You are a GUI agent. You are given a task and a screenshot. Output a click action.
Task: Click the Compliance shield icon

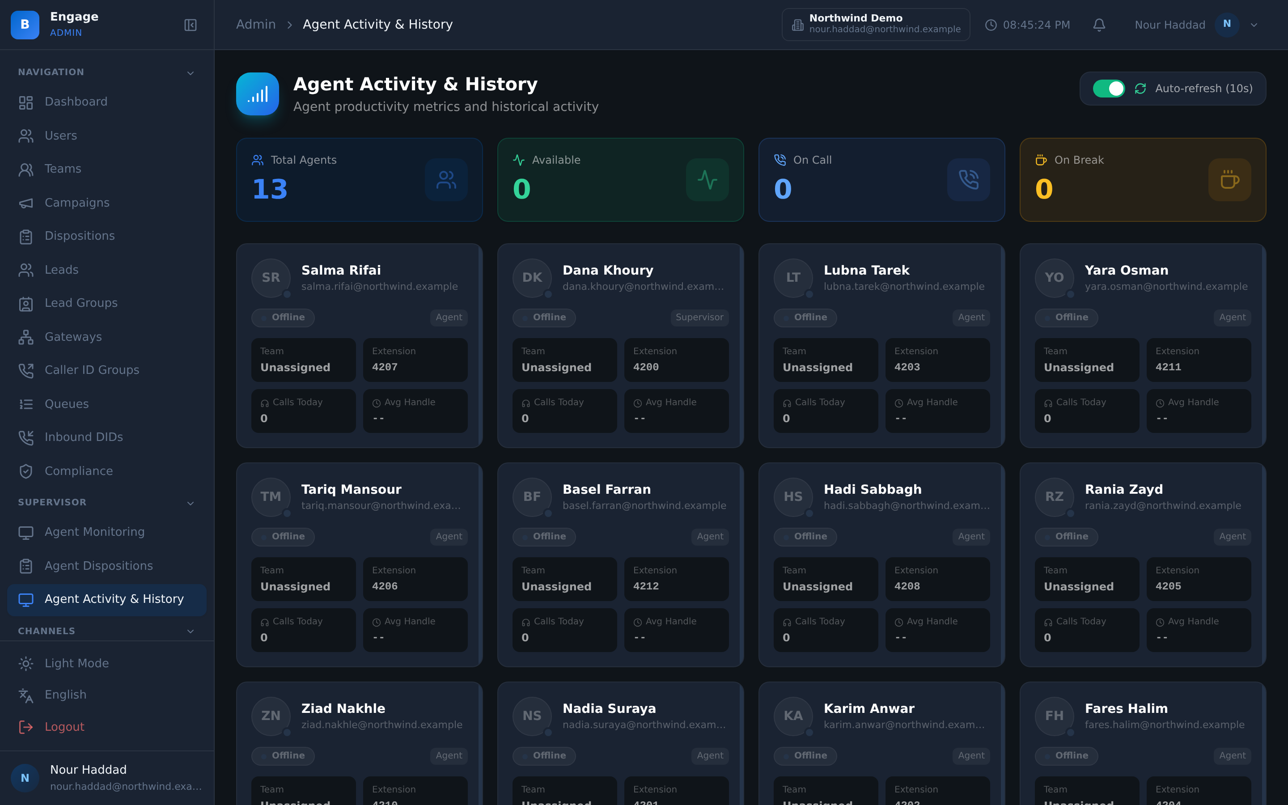coord(26,471)
